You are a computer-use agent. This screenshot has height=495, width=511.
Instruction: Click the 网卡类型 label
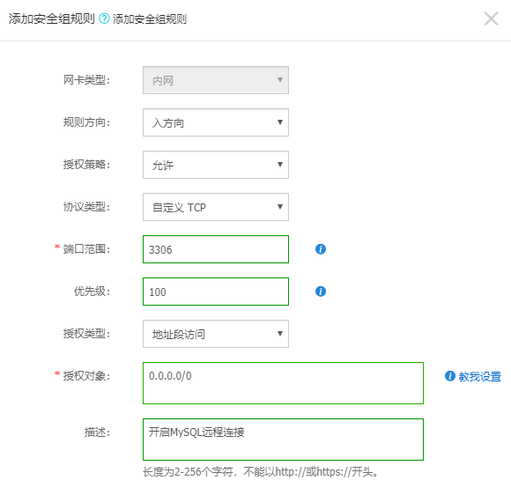pos(86,80)
